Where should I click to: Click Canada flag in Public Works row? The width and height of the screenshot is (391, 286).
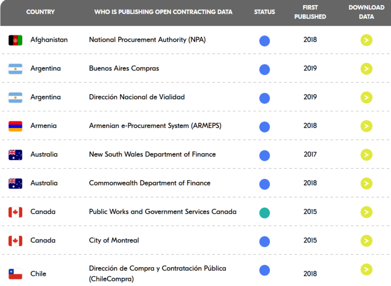click(15, 212)
